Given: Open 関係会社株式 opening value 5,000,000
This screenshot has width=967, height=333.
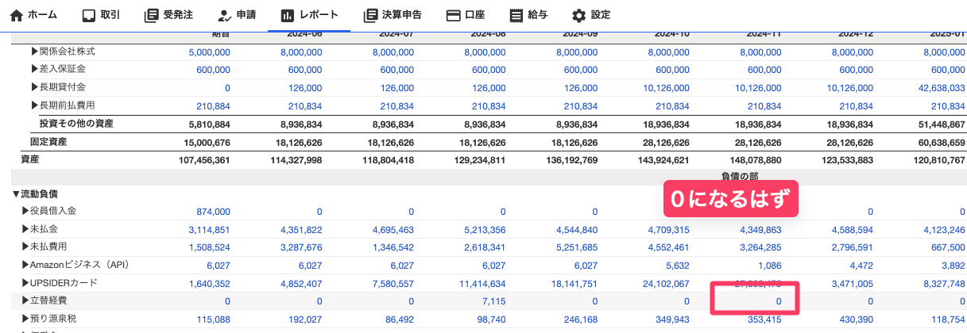Looking at the screenshot, I should pos(210,52).
